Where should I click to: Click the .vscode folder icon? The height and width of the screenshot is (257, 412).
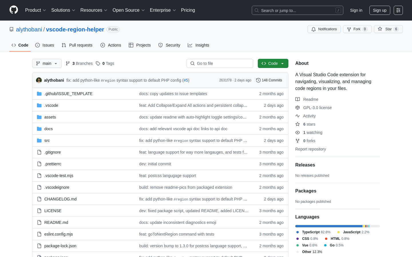(39, 105)
